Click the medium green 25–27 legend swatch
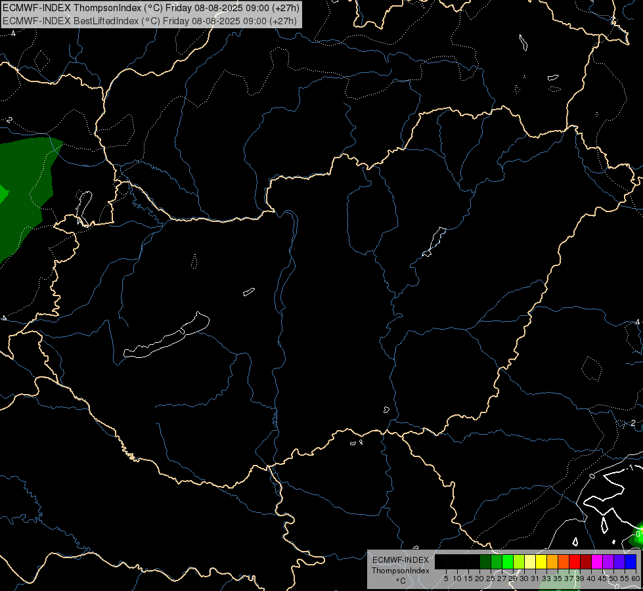The width and height of the screenshot is (643, 591). (x=497, y=562)
